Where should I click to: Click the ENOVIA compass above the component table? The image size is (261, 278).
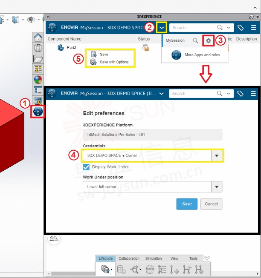pyautogui.click(x=52, y=28)
